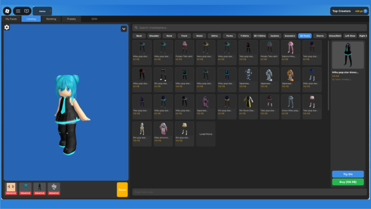
Task: Select the Snow Miku pop item
Action: (290, 106)
